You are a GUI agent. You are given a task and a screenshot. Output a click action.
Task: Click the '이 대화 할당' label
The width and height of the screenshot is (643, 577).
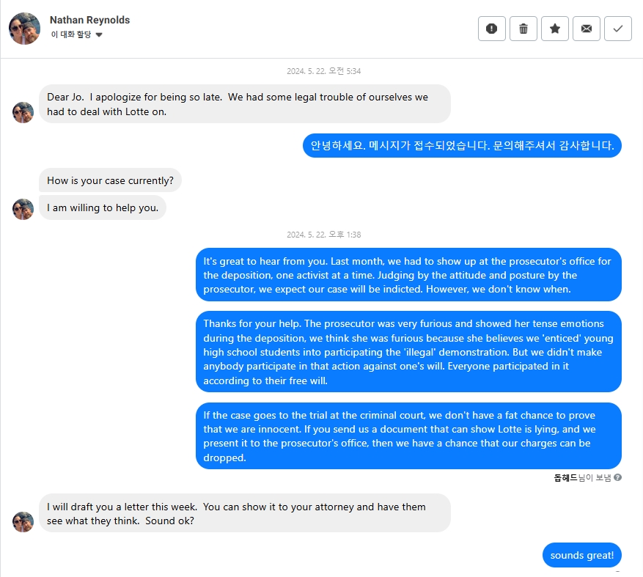tap(71, 34)
